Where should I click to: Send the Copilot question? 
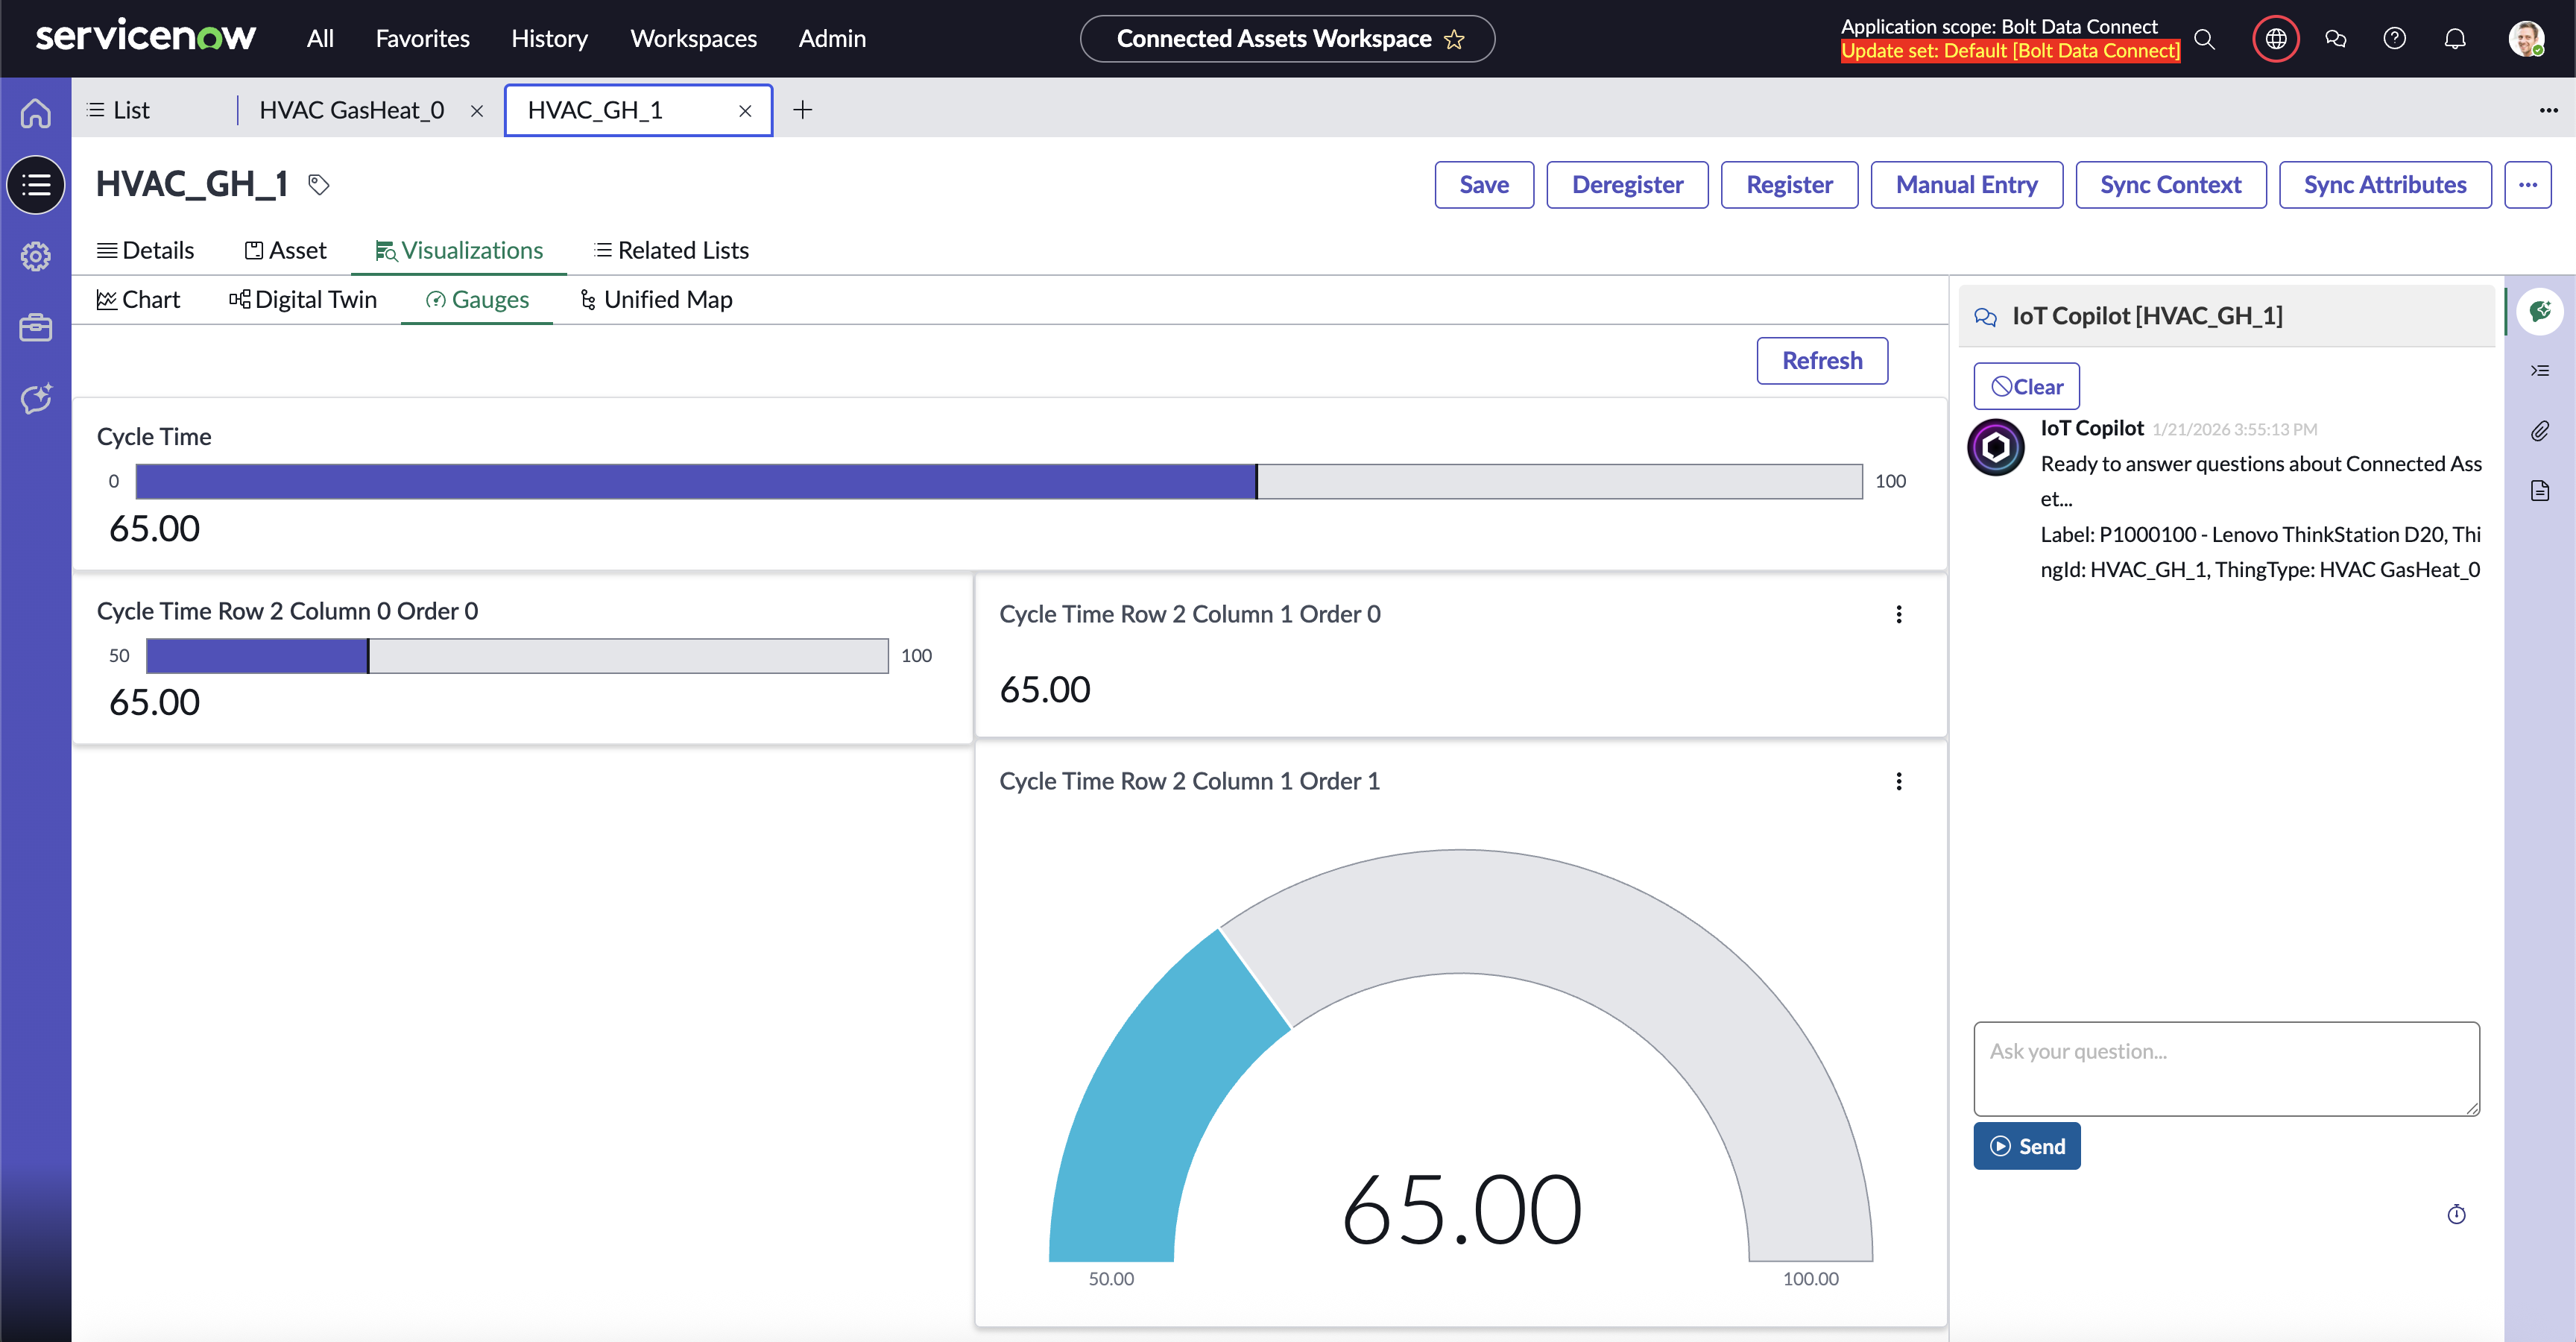2026,1146
